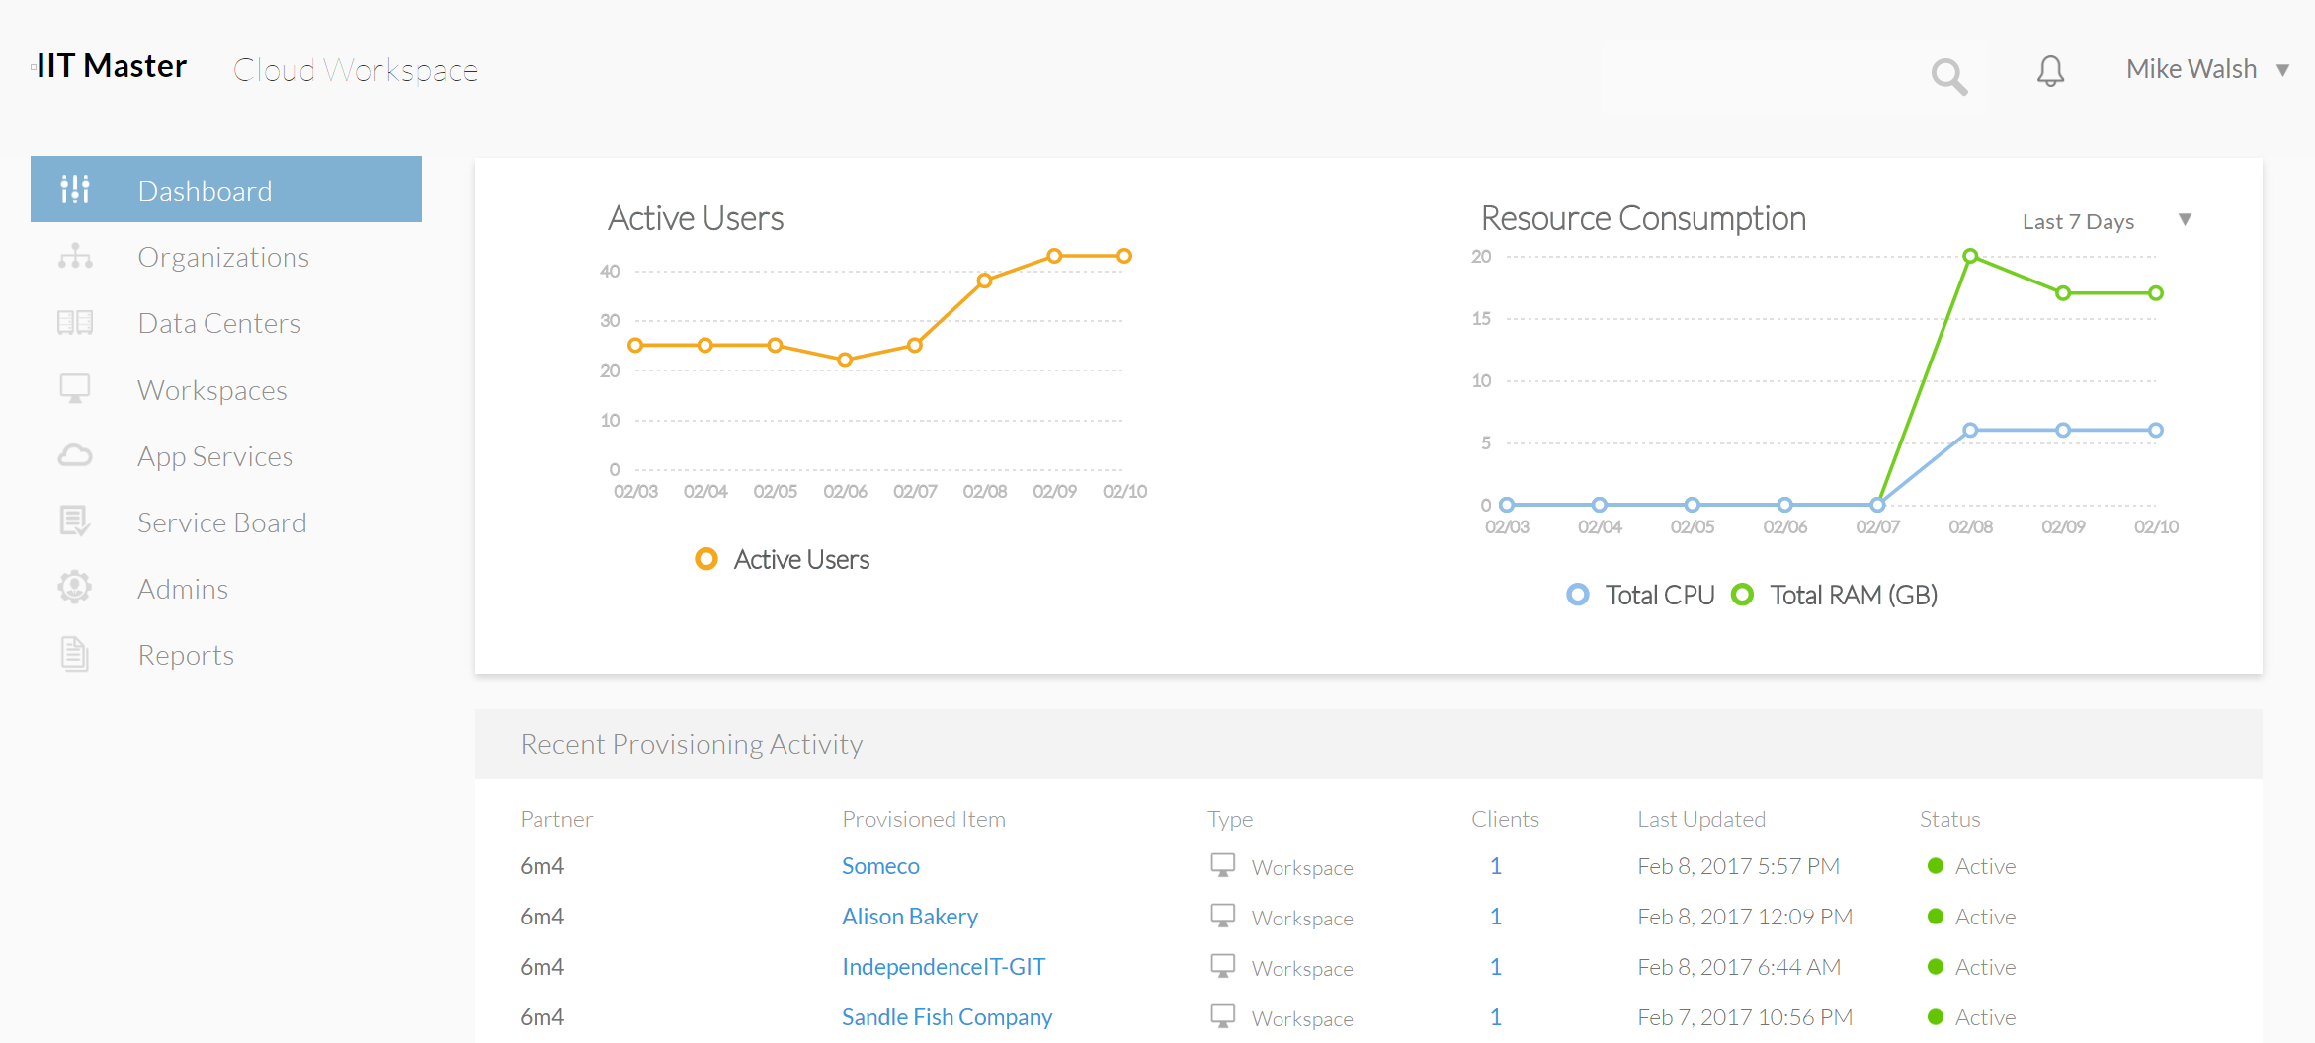Viewport: 2315px width, 1043px height.
Task: Select the Dashboard sidebar entry
Action: pos(205,190)
